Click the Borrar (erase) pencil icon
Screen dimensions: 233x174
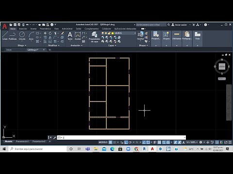click(62, 33)
